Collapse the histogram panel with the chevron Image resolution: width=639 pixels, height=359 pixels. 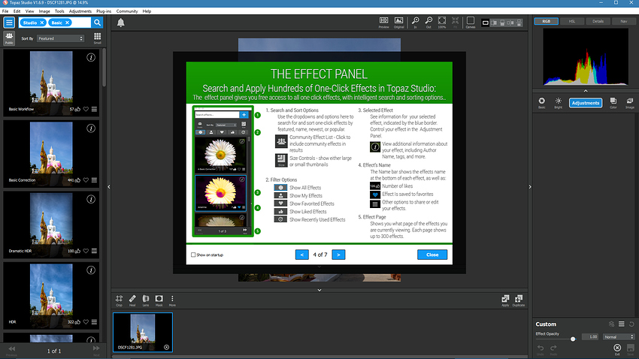point(586,91)
